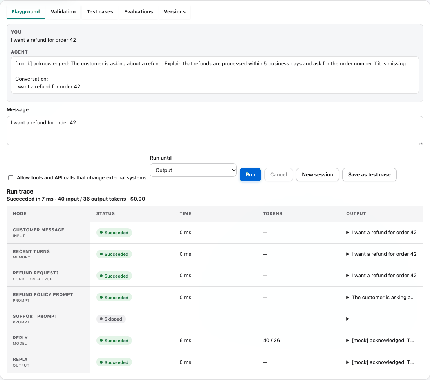Click the Run trace heading
Viewport: 430px width, 380px height.
point(20,192)
